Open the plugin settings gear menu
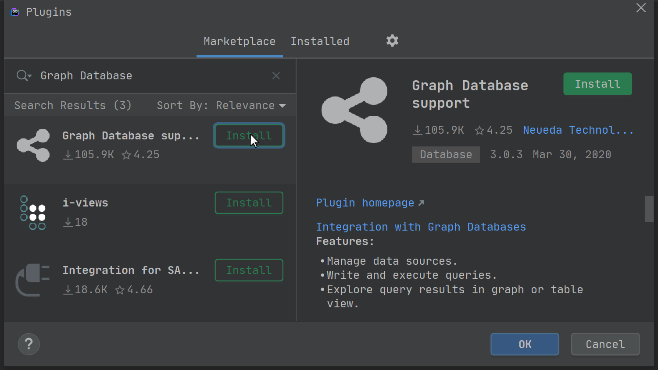658x370 pixels. (x=392, y=41)
